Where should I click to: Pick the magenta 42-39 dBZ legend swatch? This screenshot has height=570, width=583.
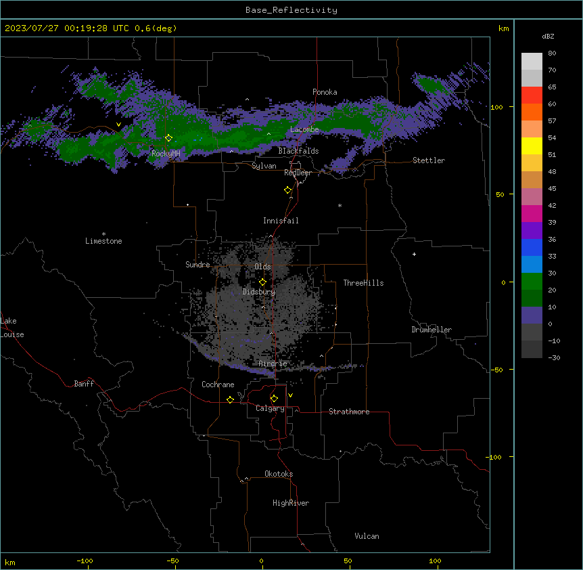[x=532, y=213]
